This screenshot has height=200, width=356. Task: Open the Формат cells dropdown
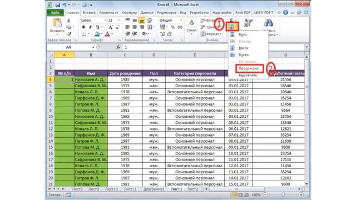coord(211,34)
